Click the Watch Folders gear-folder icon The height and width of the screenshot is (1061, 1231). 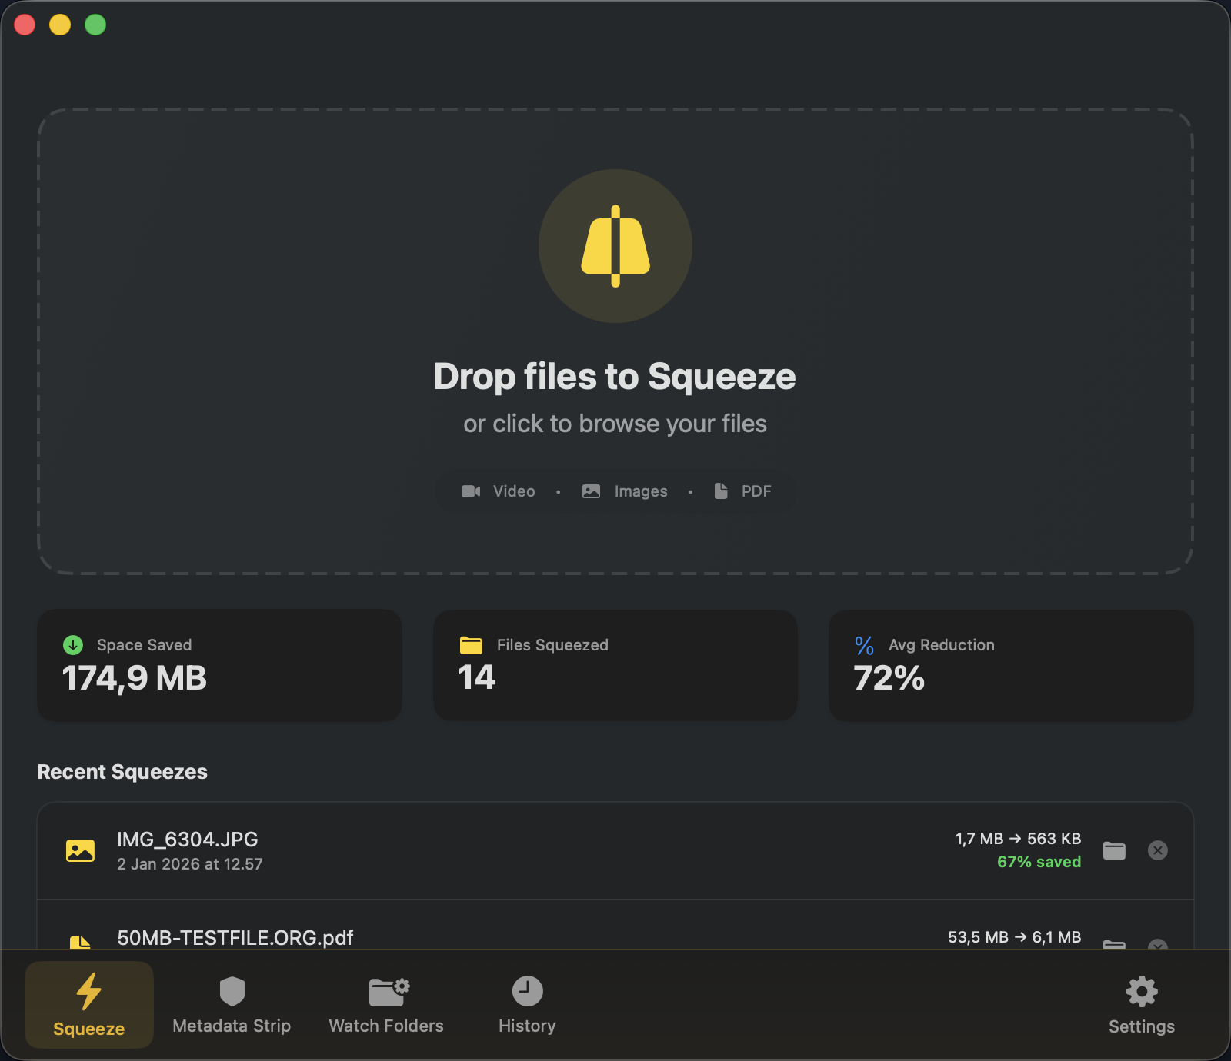pos(385,991)
